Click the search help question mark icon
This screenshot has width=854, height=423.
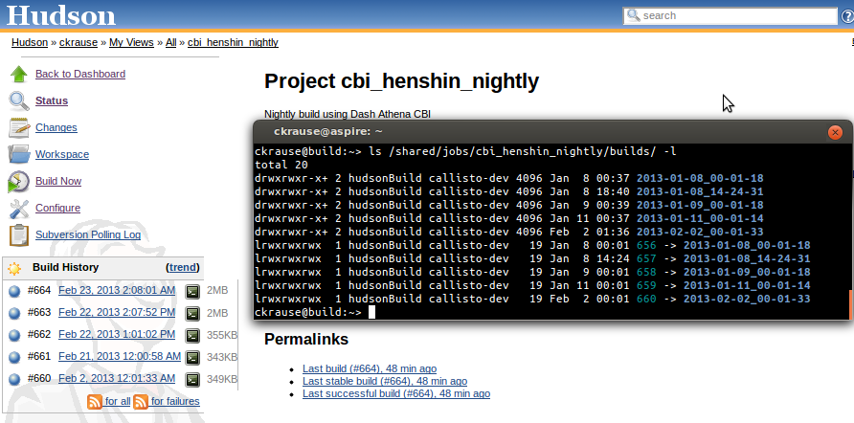[x=847, y=16]
